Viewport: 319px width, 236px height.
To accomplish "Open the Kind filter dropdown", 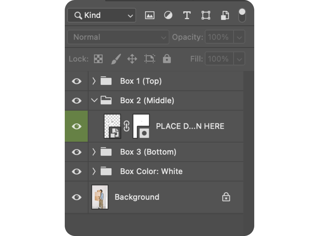I will pyautogui.click(x=130, y=15).
